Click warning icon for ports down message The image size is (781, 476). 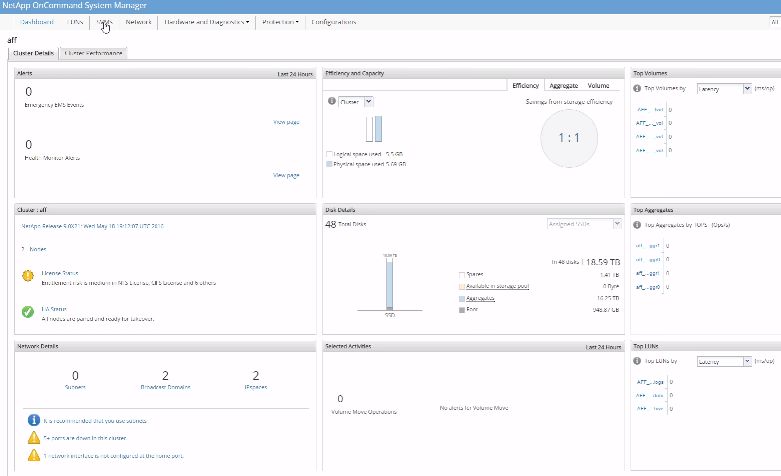click(x=34, y=438)
